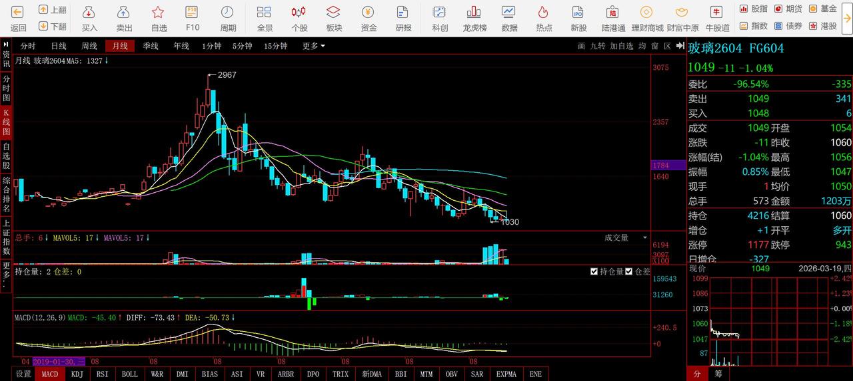Select the RSI indicator tab

[102, 374]
